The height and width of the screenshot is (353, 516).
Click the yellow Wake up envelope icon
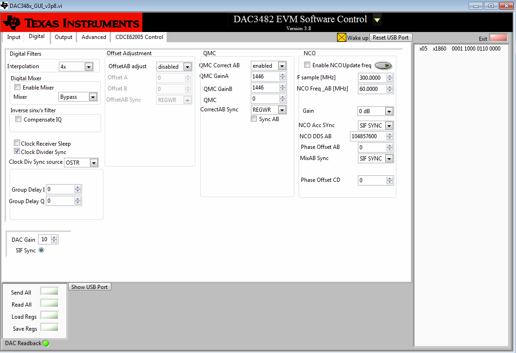pyautogui.click(x=342, y=37)
